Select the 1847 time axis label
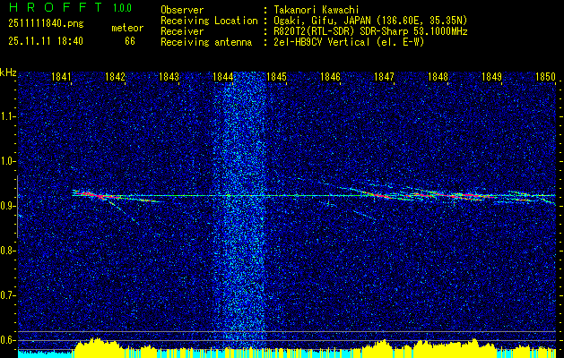 pyautogui.click(x=385, y=76)
